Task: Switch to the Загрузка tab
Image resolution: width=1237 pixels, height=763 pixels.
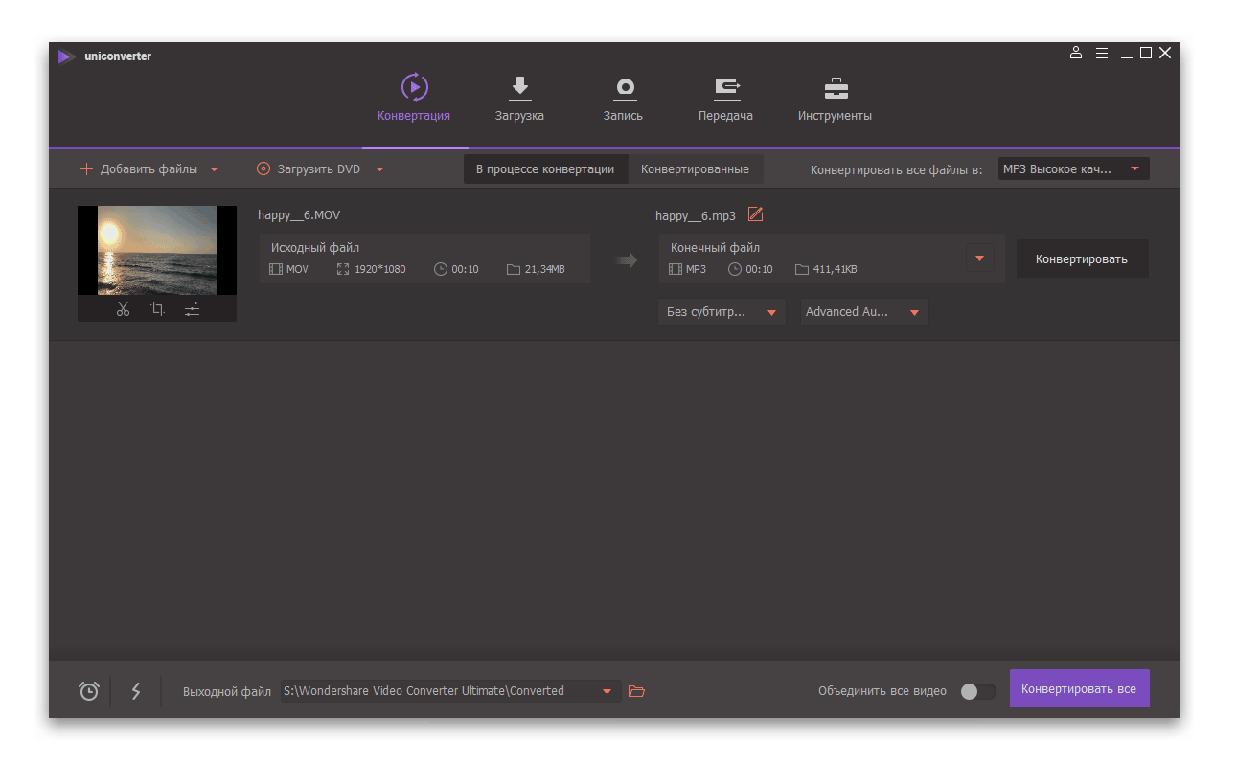Action: pos(519,99)
